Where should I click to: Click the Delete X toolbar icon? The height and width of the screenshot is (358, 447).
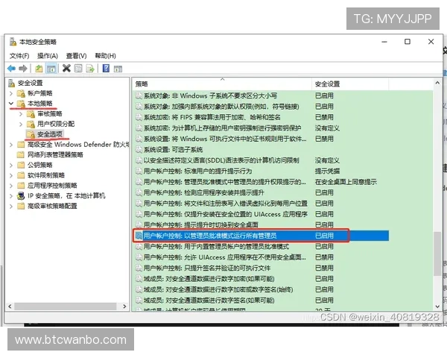pyautogui.click(x=66, y=68)
